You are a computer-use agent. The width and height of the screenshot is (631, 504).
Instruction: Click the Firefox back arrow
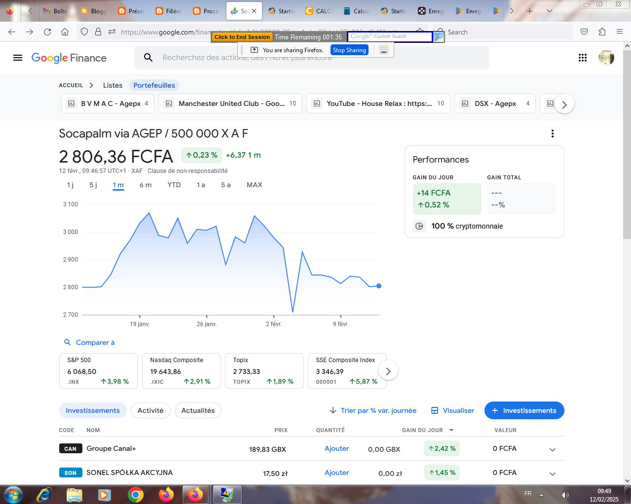(x=12, y=32)
